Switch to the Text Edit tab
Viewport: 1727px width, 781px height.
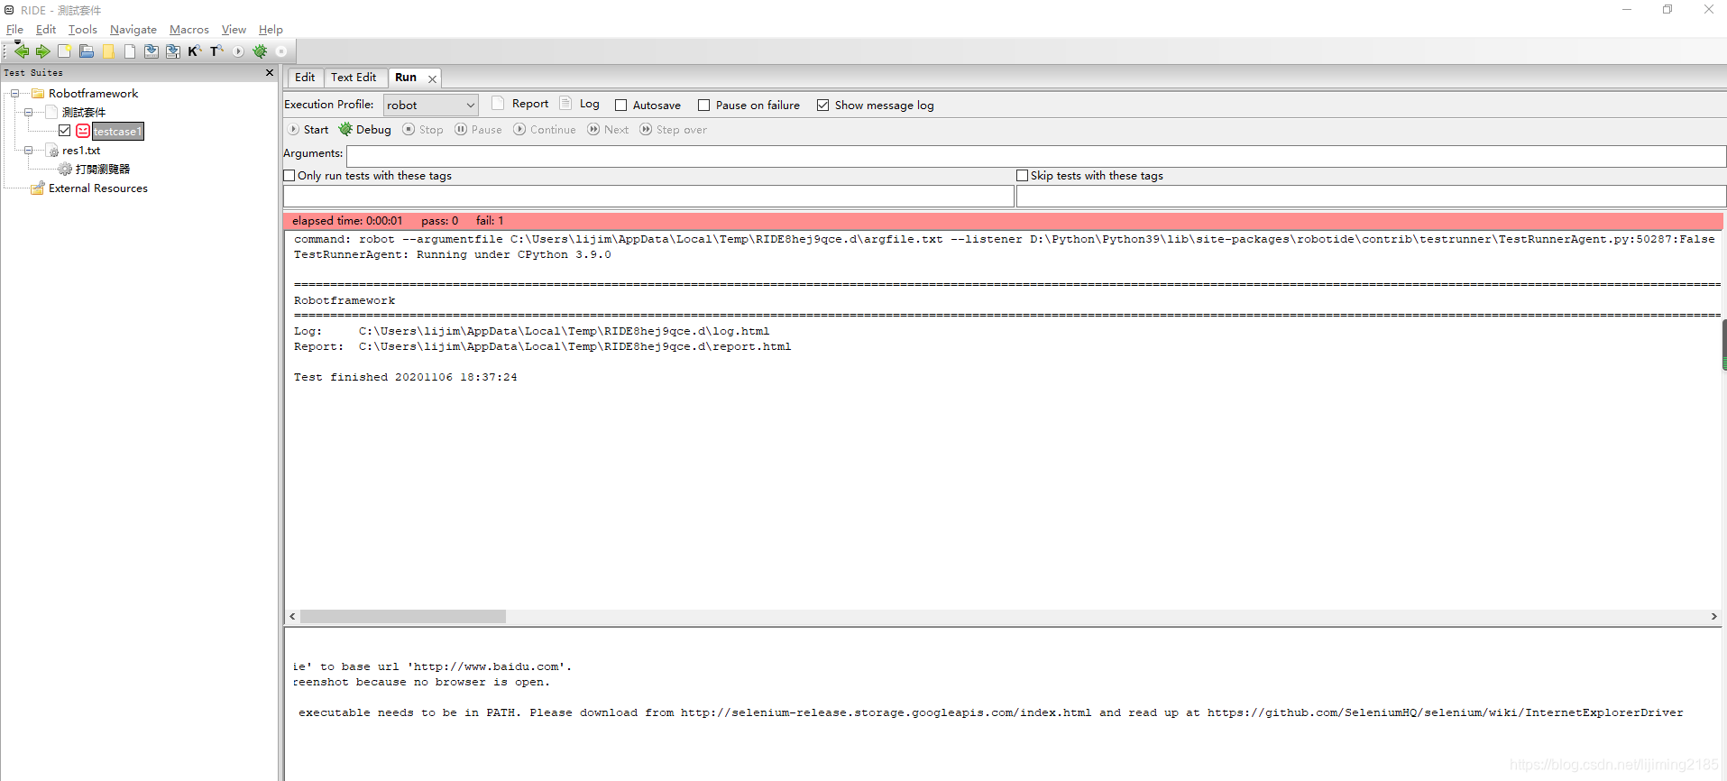[x=354, y=78]
